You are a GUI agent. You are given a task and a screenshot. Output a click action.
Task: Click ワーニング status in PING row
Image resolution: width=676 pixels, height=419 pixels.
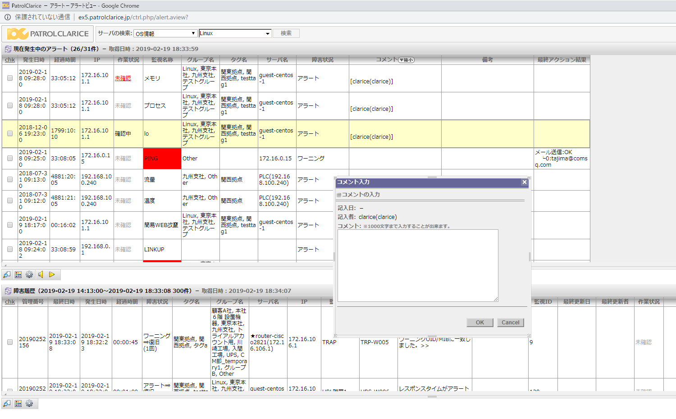pos(311,159)
